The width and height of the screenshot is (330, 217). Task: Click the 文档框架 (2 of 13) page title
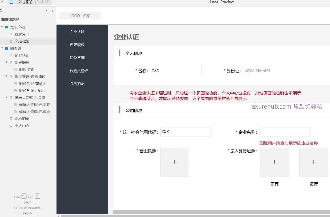click(x=33, y=2)
